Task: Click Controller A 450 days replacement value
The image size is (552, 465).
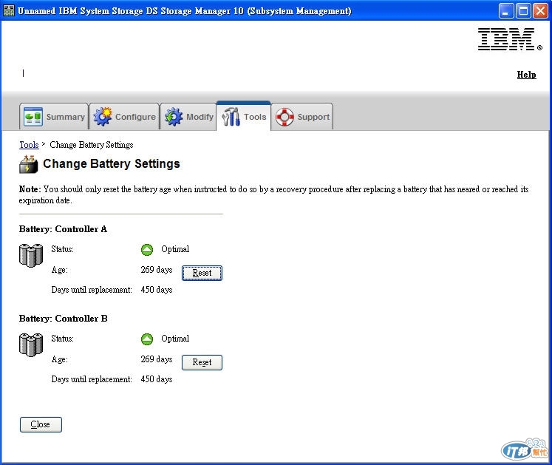Action: 157,290
